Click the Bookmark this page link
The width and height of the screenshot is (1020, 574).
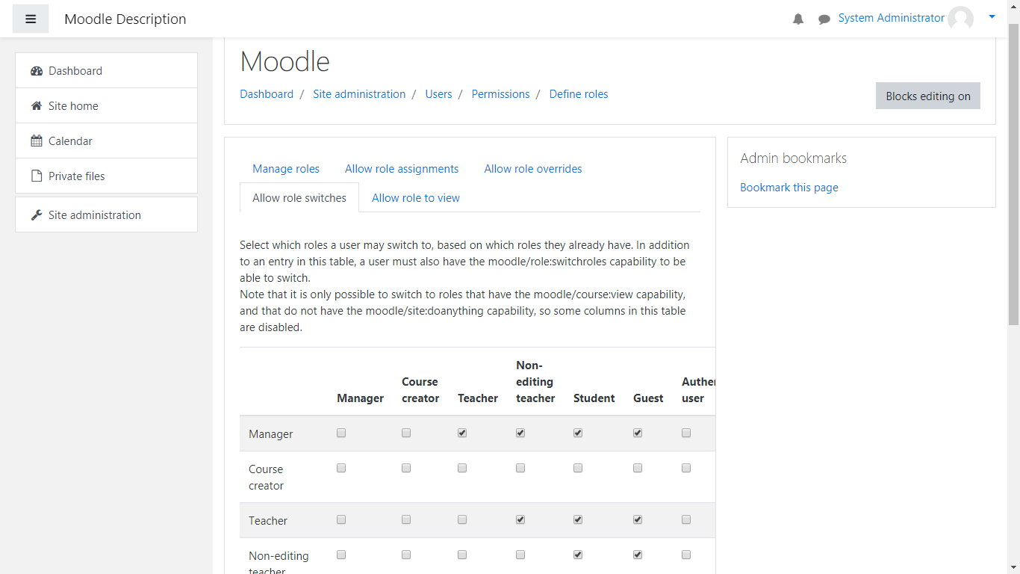[789, 188]
